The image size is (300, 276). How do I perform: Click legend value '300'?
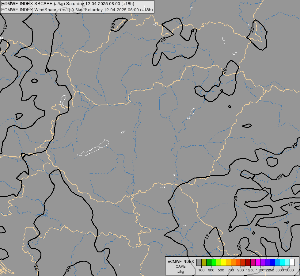point(211,270)
